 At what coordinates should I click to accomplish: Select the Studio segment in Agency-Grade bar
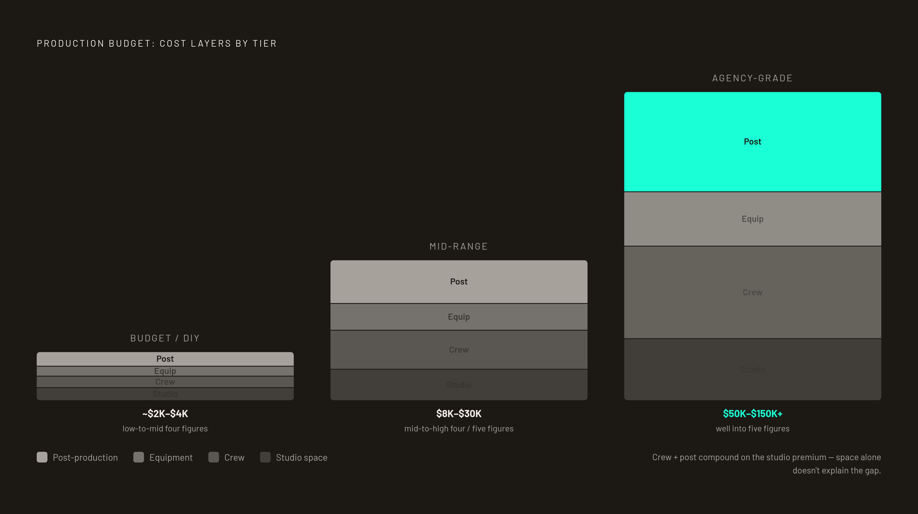(x=753, y=370)
